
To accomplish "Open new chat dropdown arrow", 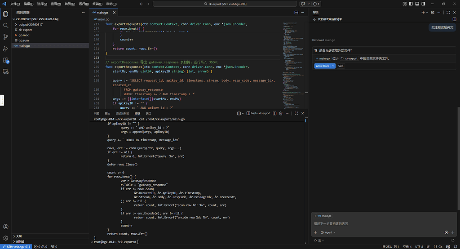I will (x=427, y=12).
